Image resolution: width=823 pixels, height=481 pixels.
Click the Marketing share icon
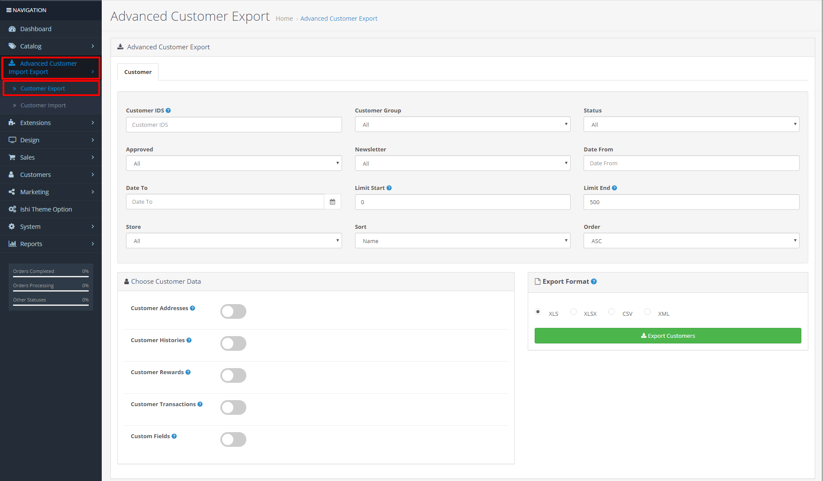point(12,192)
